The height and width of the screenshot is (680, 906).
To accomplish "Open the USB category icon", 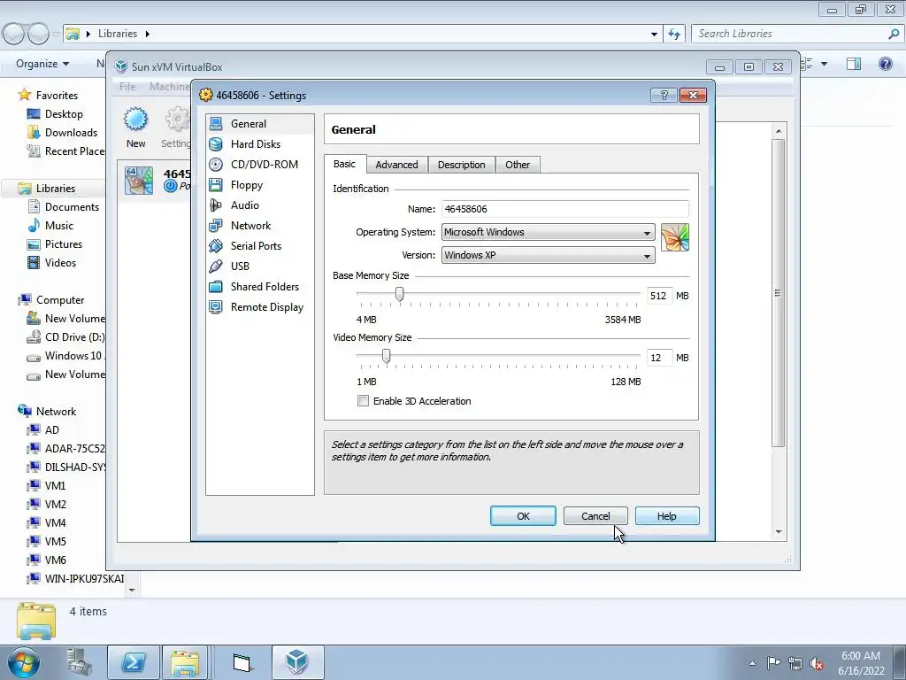I will (x=216, y=266).
